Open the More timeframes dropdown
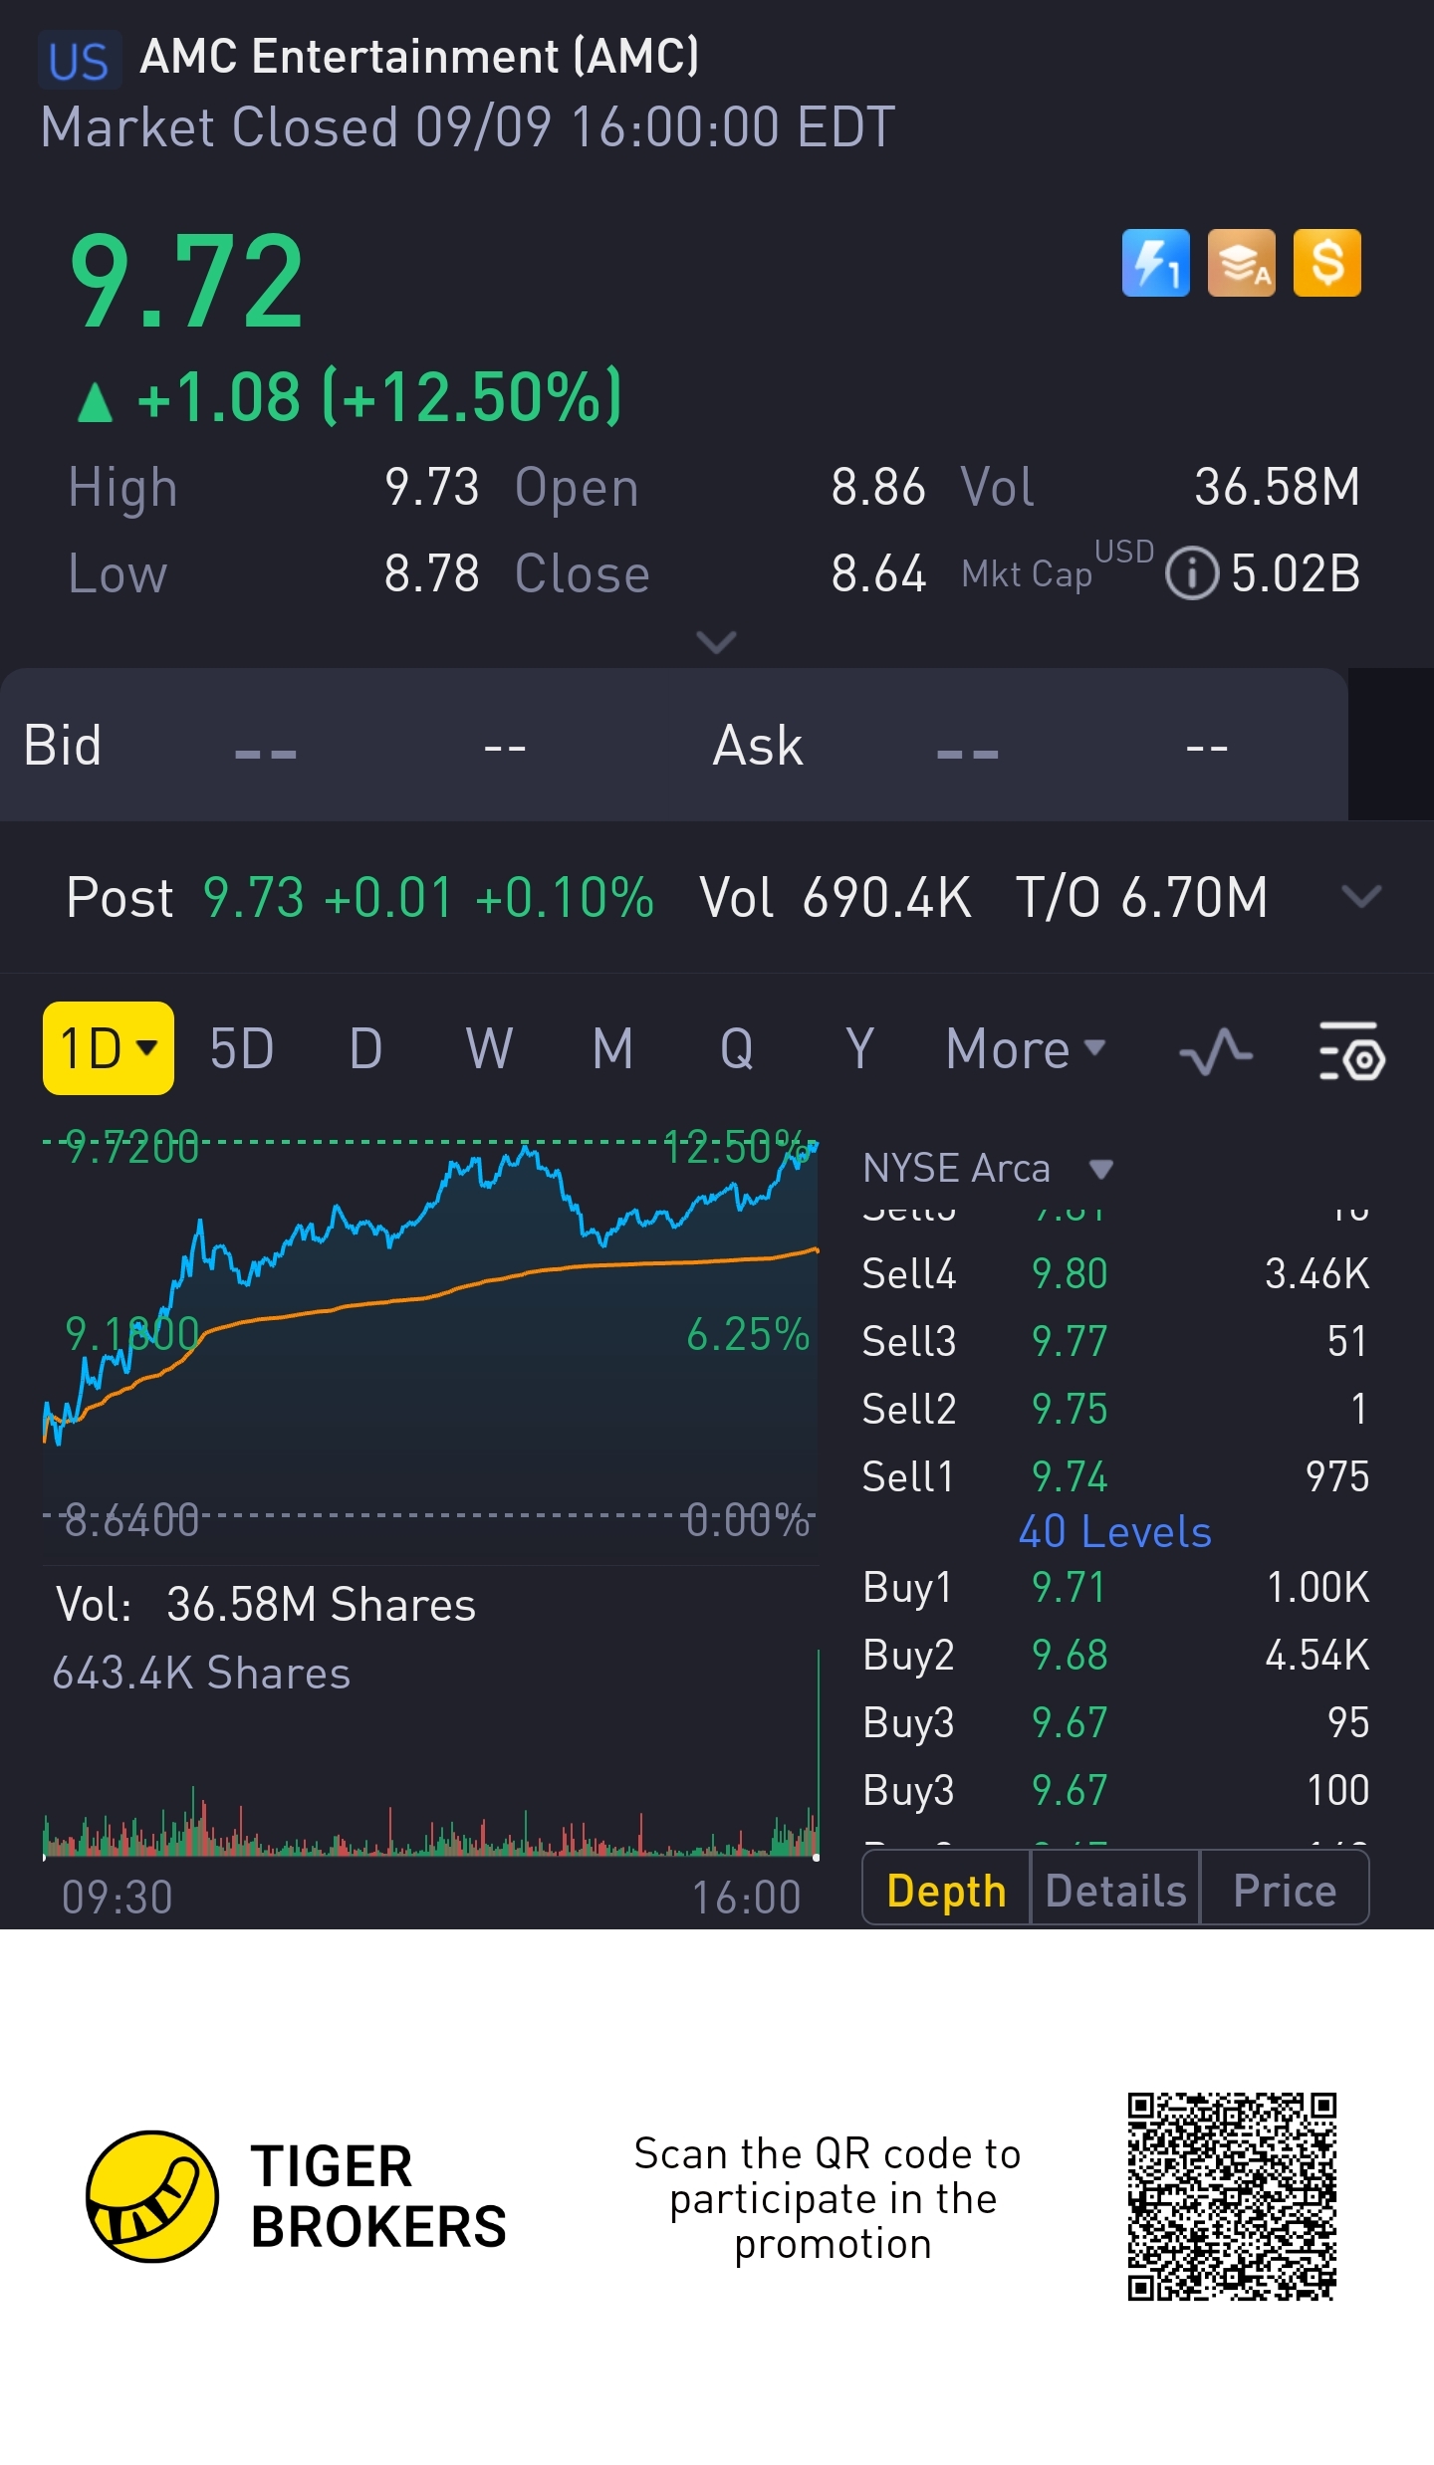 coord(1026,1049)
